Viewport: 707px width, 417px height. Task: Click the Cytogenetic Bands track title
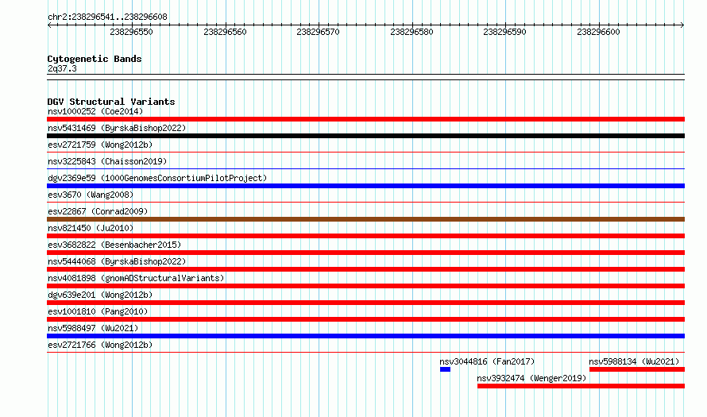95,59
